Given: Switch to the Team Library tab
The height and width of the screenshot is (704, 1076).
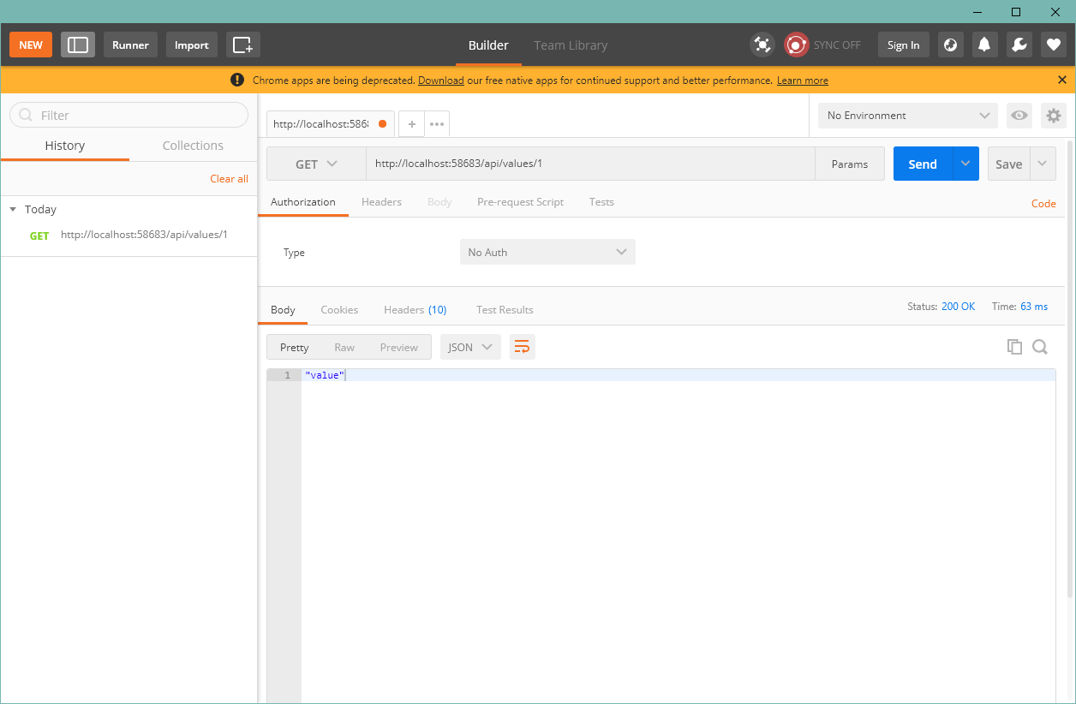Looking at the screenshot, I should (x=571, y=45).
